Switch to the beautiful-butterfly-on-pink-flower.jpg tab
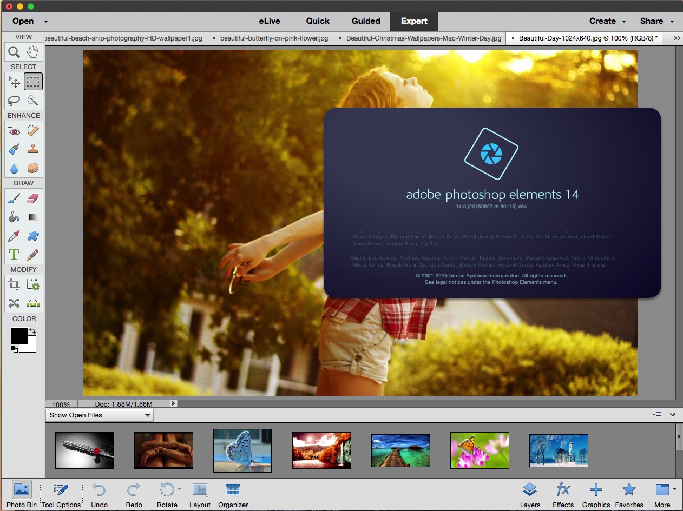The image size is (683, 511). 273,38
